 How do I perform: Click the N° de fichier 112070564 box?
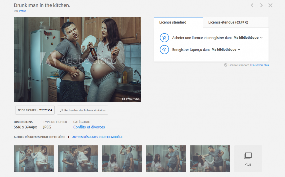[x=35, y=110]
